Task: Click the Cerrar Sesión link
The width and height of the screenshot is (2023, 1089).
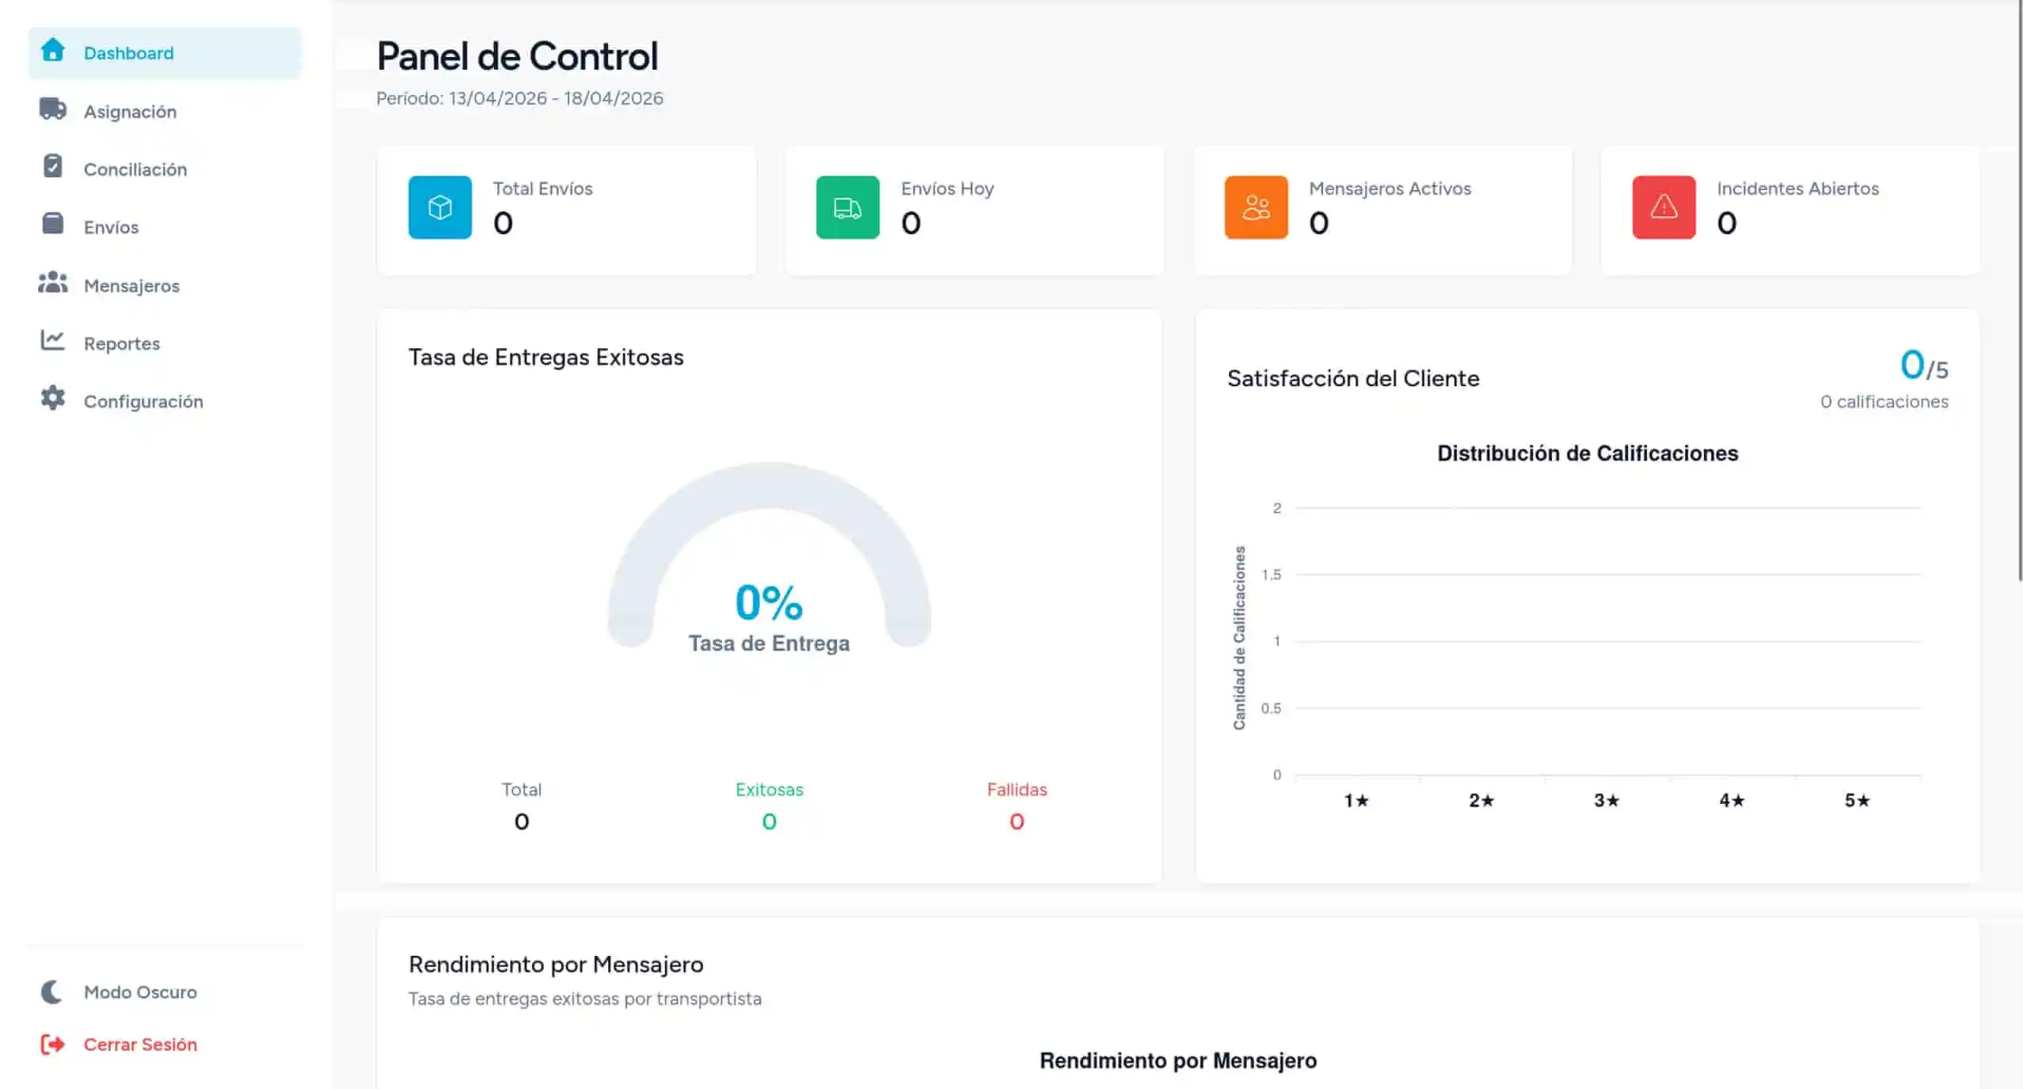Action: pos(139,1044)
